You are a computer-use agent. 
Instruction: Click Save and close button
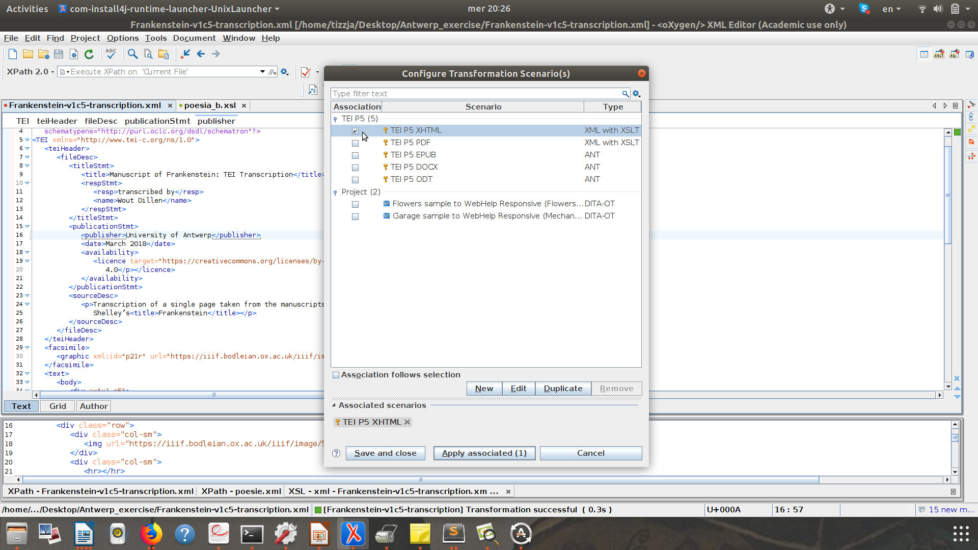pyautogui.click(x=386, y=453)
